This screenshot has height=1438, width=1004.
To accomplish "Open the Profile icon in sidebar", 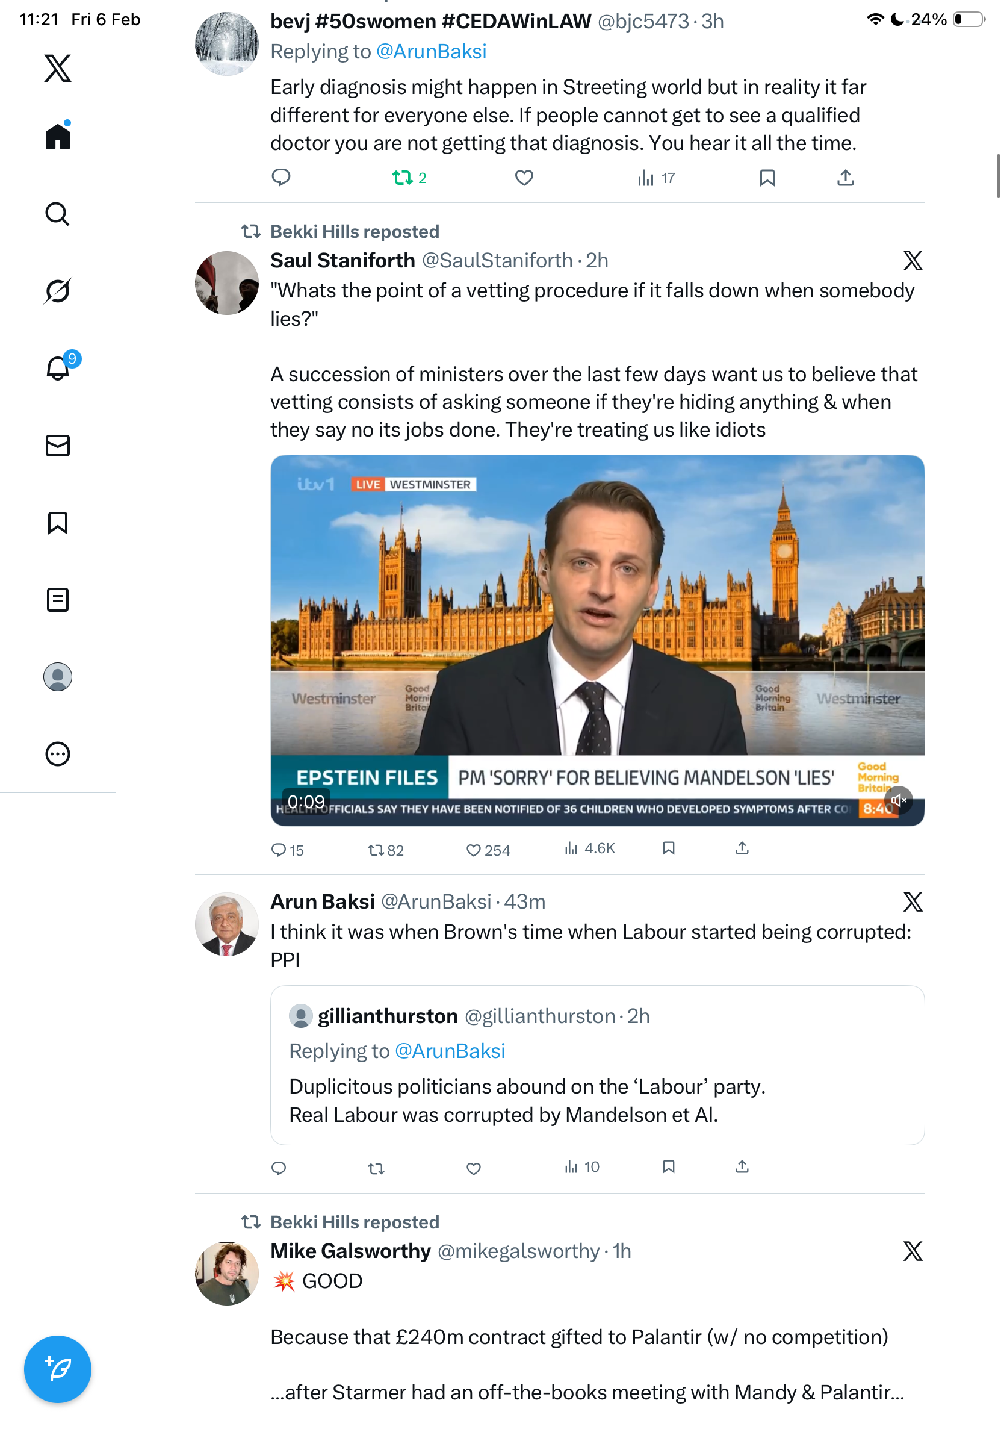I will pos(58,677).
